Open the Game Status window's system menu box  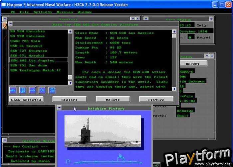146,19
